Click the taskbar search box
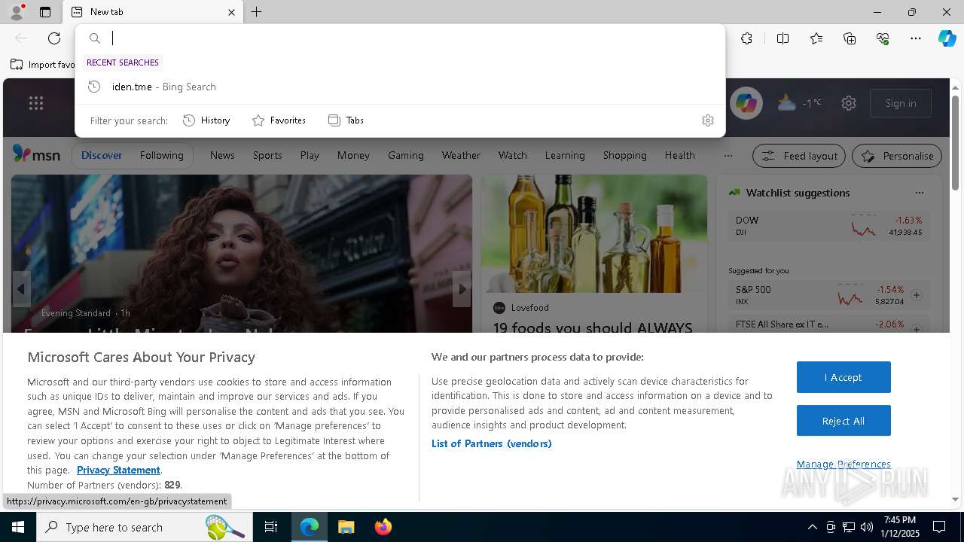This screenshot has width=964, height=542. (145, 527)
